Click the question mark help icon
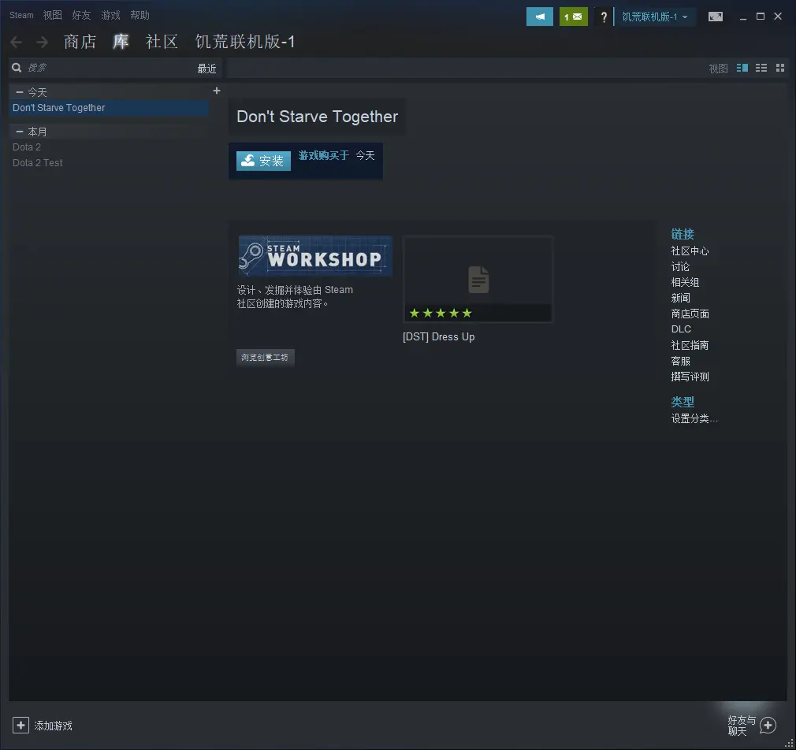 tap(604, 17)
